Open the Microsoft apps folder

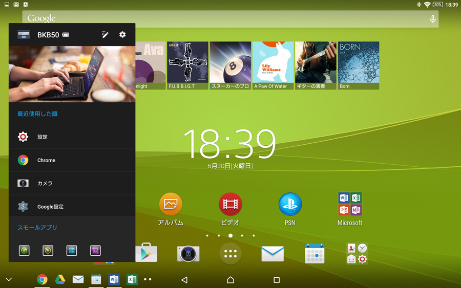(350, 205)
